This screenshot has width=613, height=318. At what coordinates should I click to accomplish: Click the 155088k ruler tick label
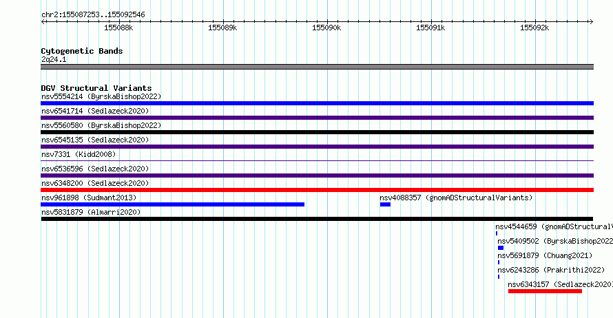pos(118,28)
